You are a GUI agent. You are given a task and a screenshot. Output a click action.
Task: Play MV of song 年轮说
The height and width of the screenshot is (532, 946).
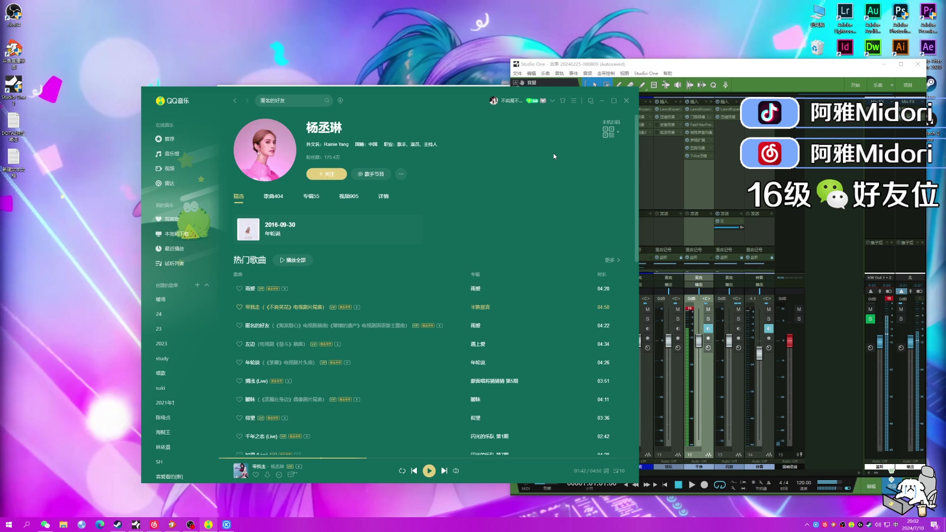[347, 363]
